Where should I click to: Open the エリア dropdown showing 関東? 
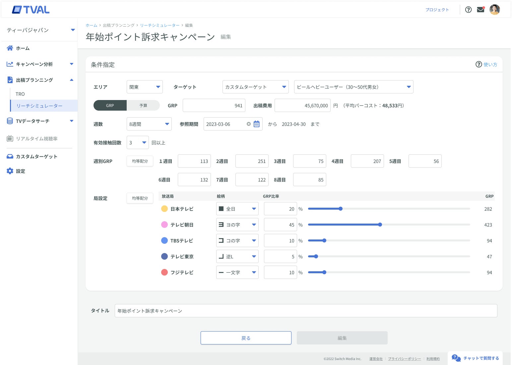pyautogui.click(x=145, y=87)
